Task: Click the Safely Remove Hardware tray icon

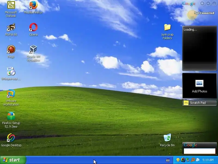Action: pyautogui.click(x=188, y=160)
